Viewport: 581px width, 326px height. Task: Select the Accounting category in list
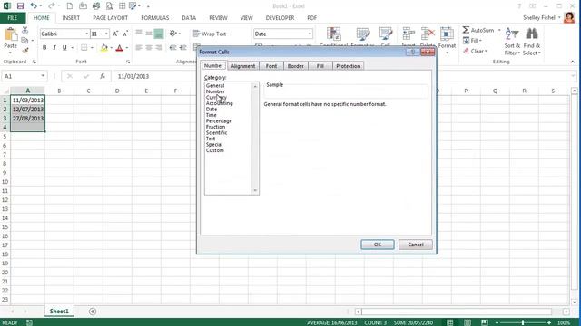(220, 103)
